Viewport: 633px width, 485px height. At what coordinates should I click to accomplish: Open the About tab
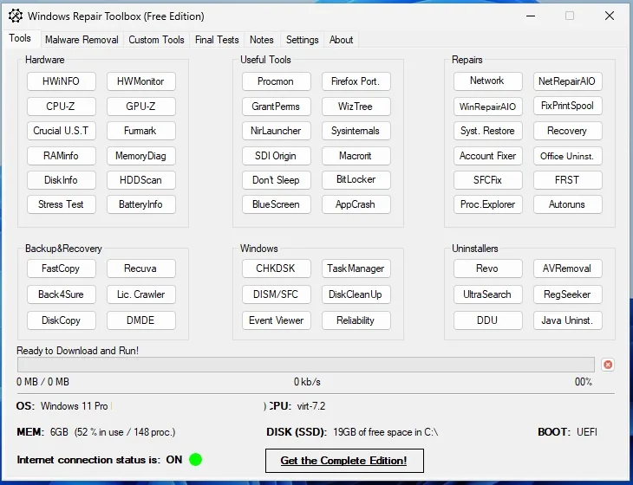(x=341, y=40)
